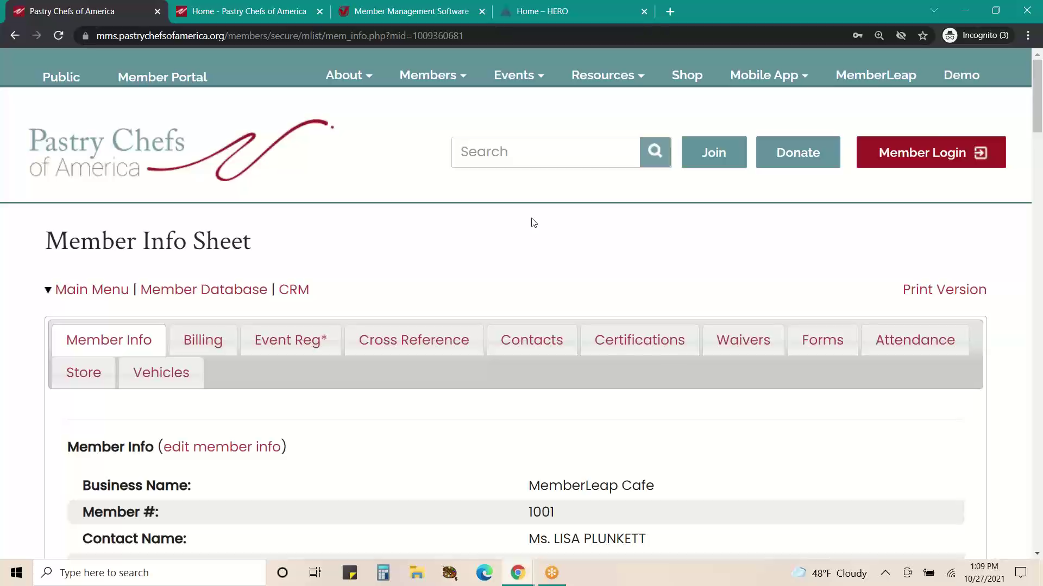This screenshot has width=1043, height=586.
Task: Switch to the Store tab
Action: pos(84,373)
